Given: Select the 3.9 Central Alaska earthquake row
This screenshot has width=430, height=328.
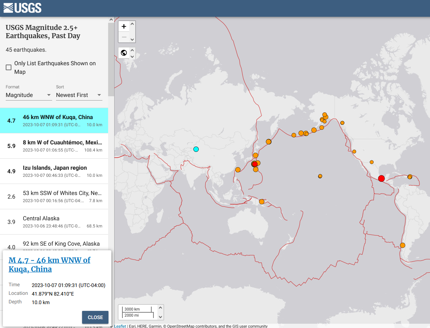Looking at the screenshot, I should click(x=54, y=222).
